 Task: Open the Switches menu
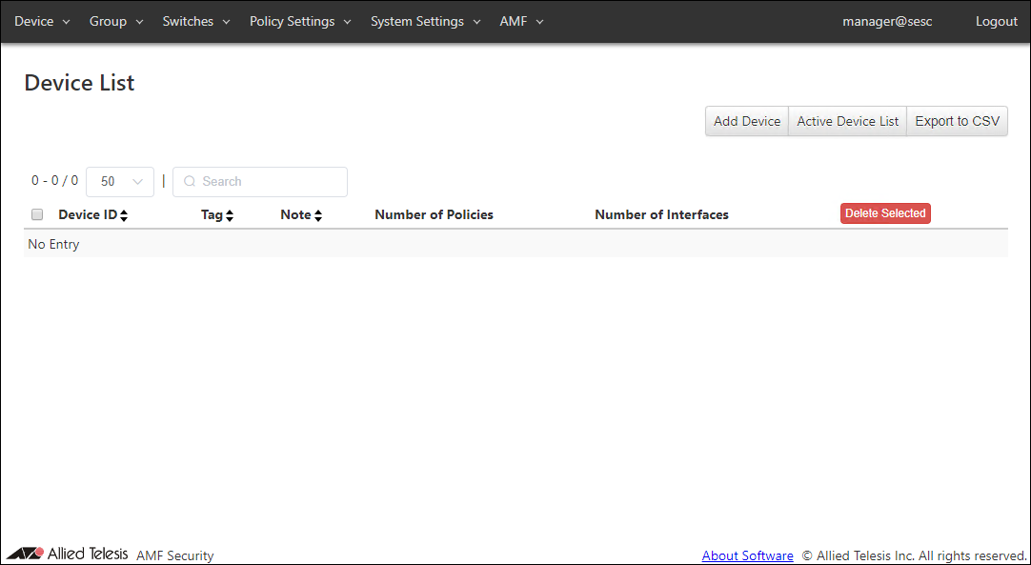(196, 21)
